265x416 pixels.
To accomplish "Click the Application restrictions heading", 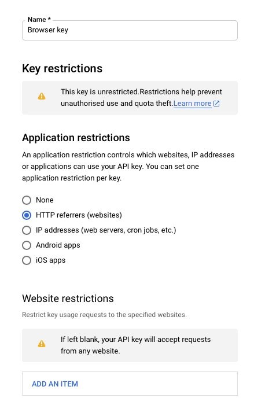I will (76, 138).
